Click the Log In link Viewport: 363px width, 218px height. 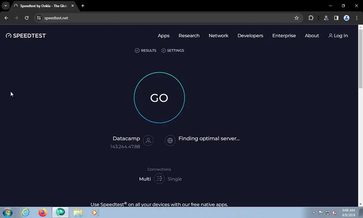point(338,35)
